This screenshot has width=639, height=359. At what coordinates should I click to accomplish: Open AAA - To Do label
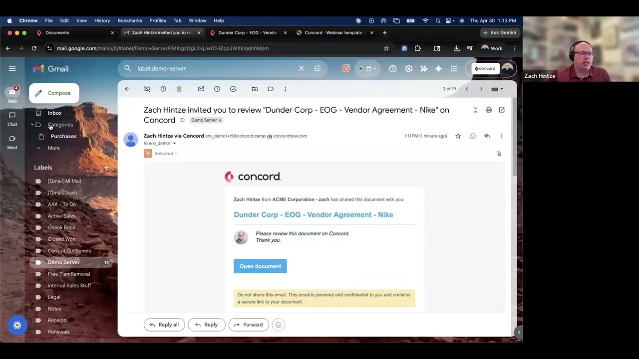tap(62, 204)
